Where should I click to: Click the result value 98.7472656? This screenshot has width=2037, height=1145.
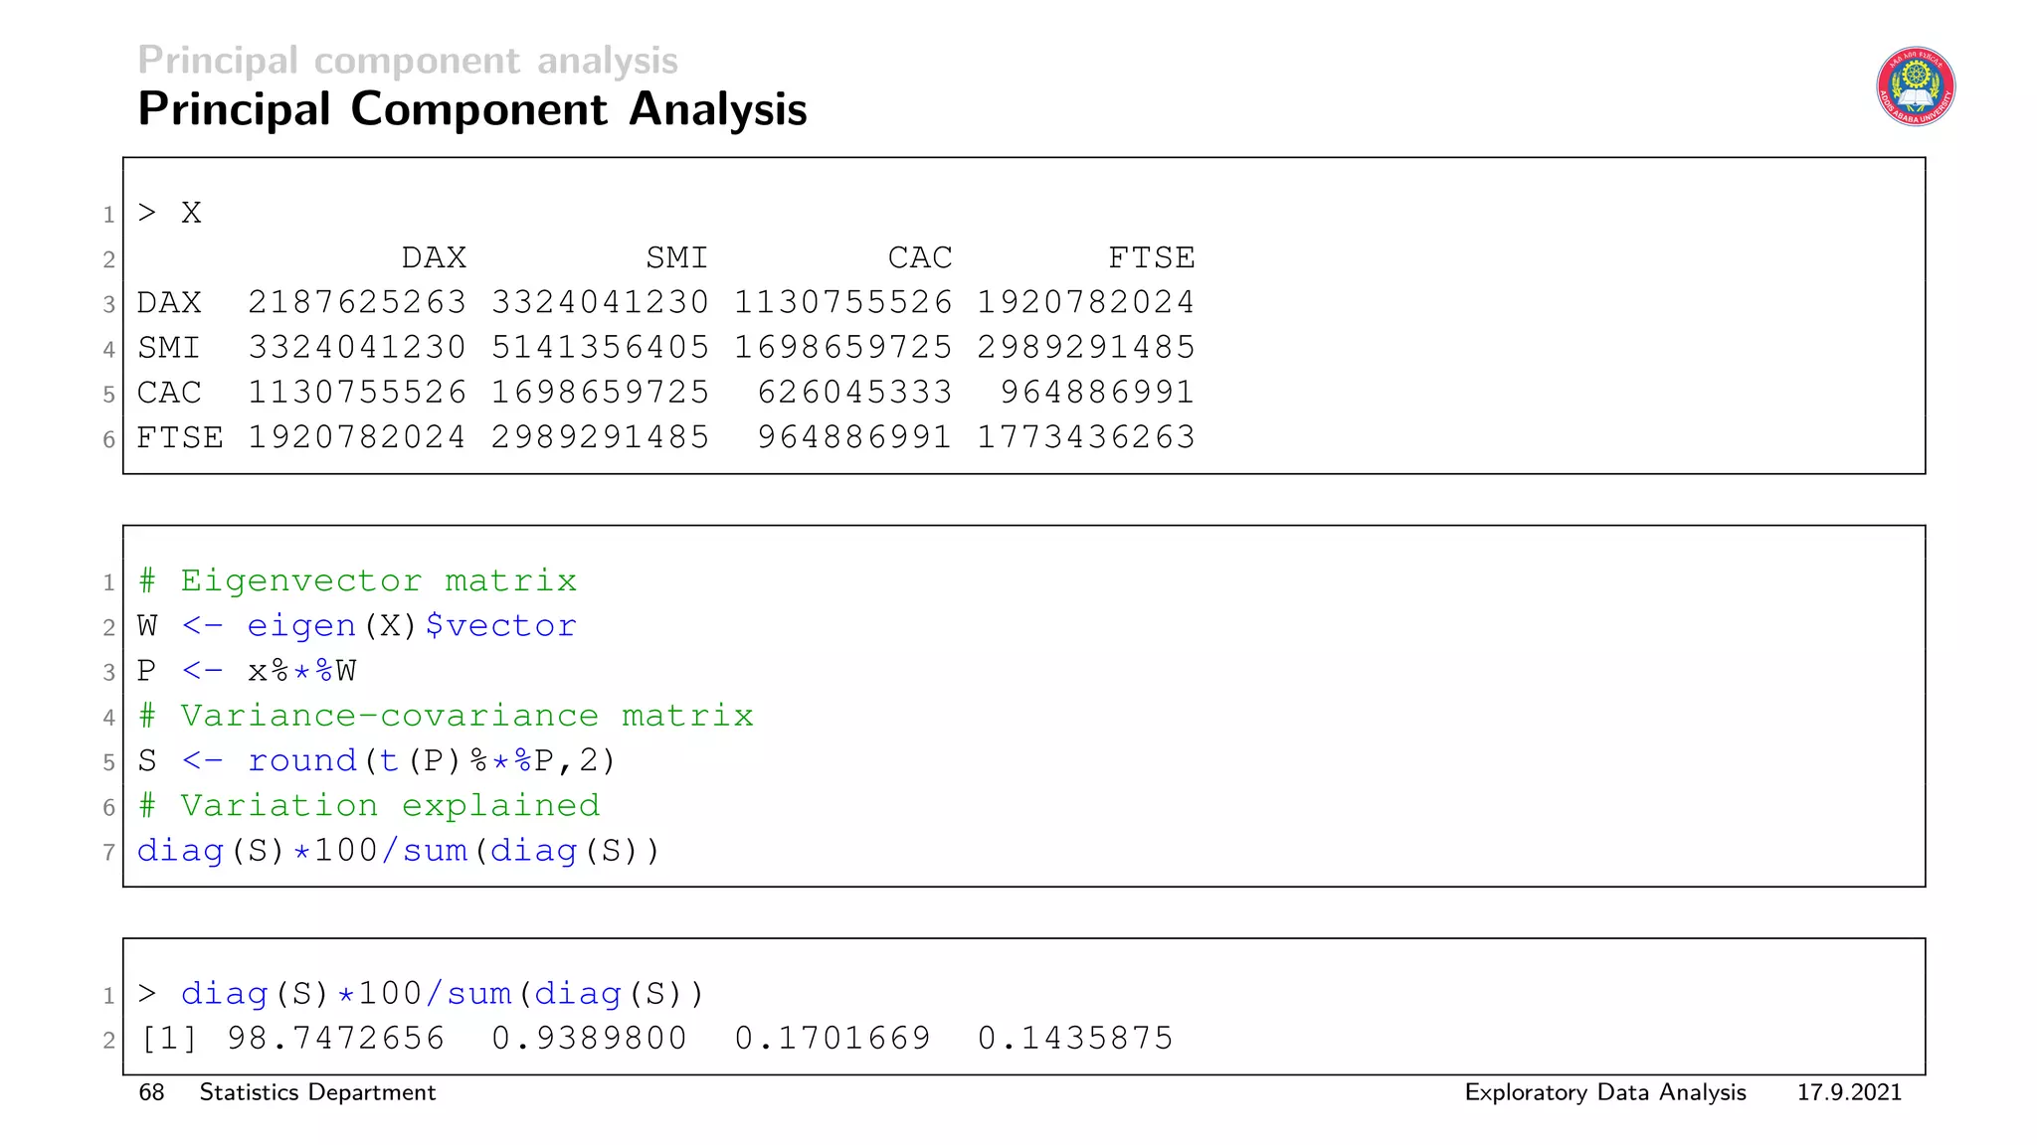coord(336,1039)
